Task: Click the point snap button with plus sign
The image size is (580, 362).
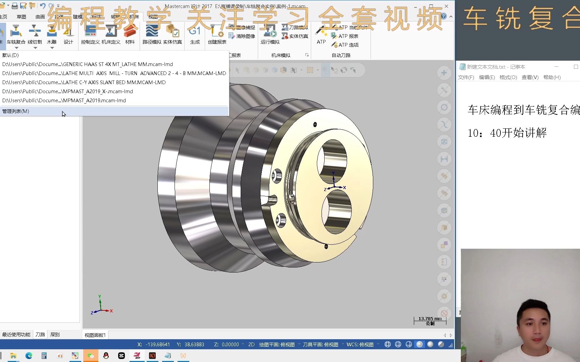Action: pos(444,73)
